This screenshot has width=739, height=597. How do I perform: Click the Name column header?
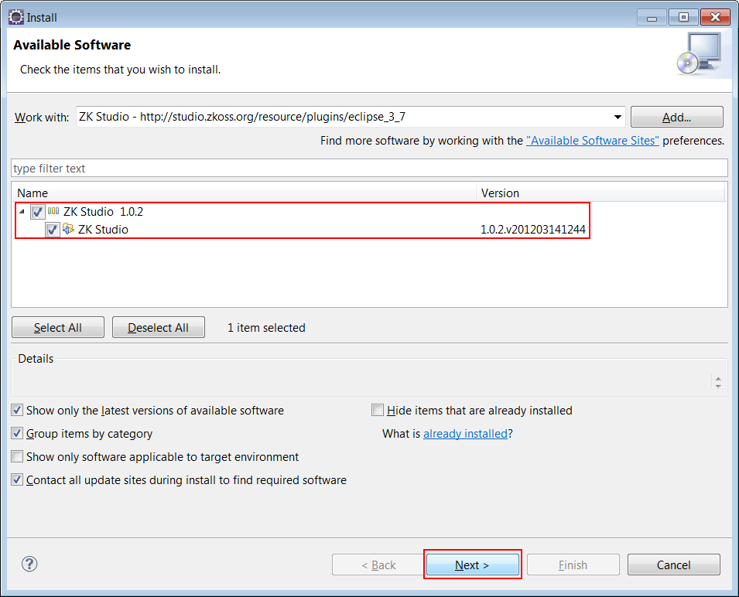[244, 193]
